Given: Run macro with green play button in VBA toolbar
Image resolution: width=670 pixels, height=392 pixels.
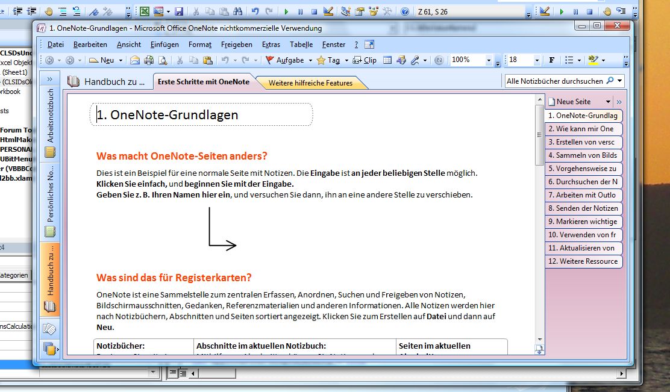Looking at the screenshot, I should tap(286, 11).
